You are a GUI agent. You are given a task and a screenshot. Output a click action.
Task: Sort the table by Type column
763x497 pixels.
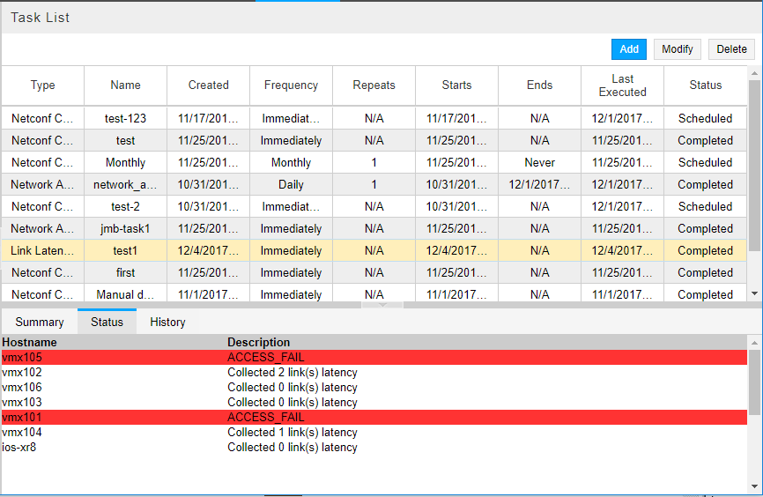(42, 85)
